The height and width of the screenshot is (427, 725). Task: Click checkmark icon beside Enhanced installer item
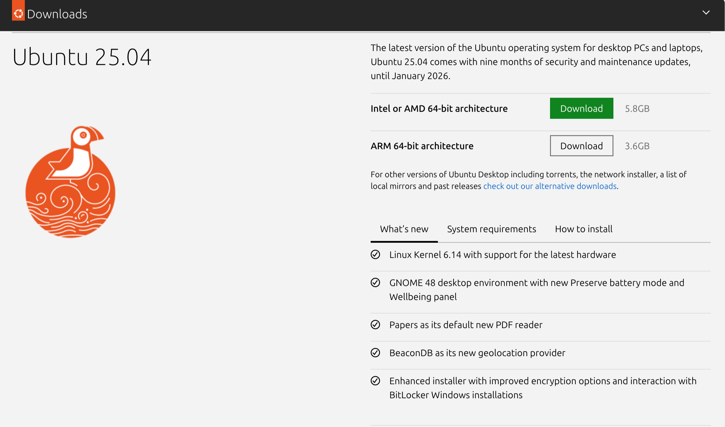coord(375,381)
